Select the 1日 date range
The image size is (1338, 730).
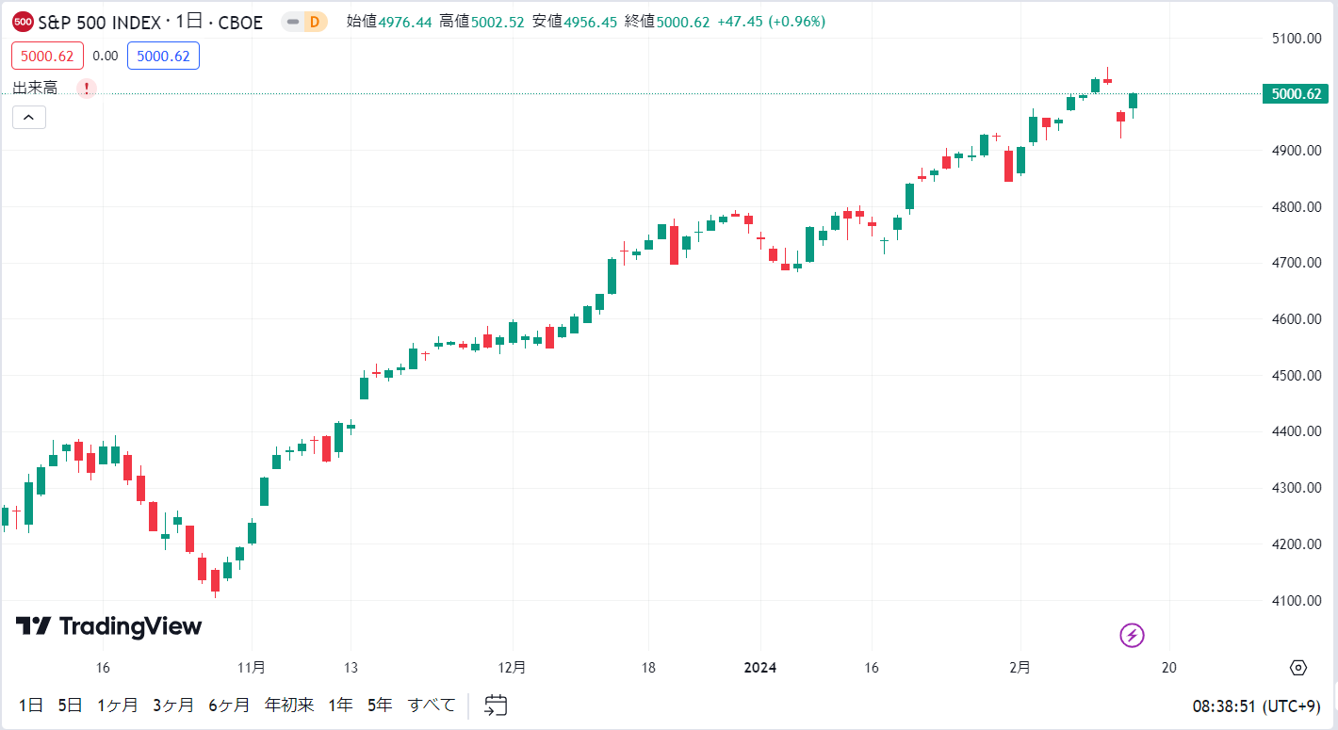31,705
